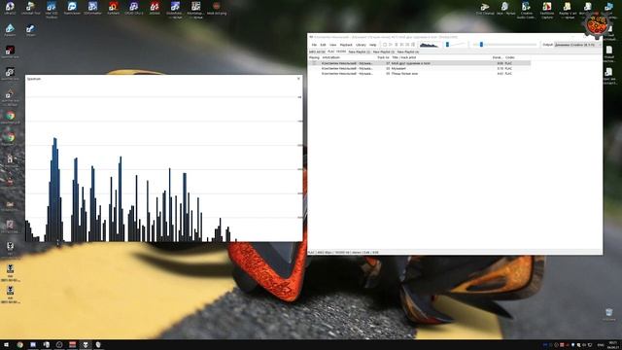
Task: Click the Next track button in toolbar
Action: 407,45
